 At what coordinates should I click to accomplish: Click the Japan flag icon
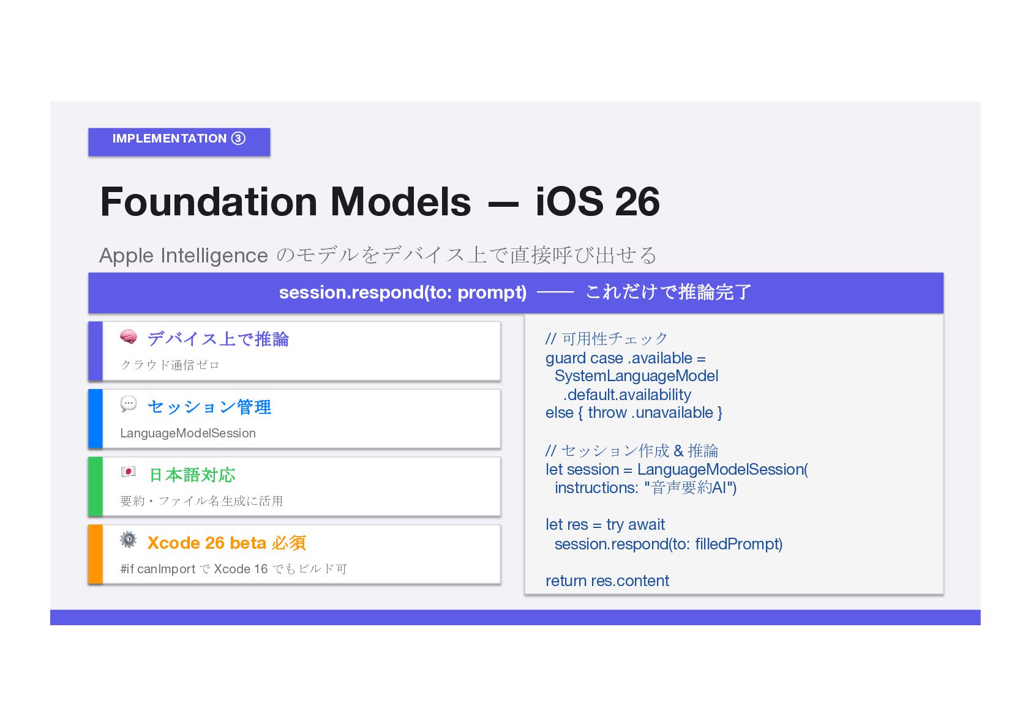pos(129,472)
